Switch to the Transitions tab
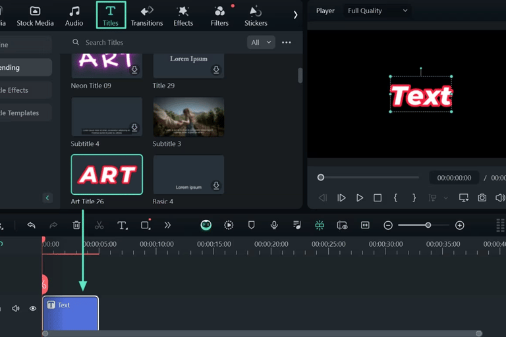 point(147,16)
